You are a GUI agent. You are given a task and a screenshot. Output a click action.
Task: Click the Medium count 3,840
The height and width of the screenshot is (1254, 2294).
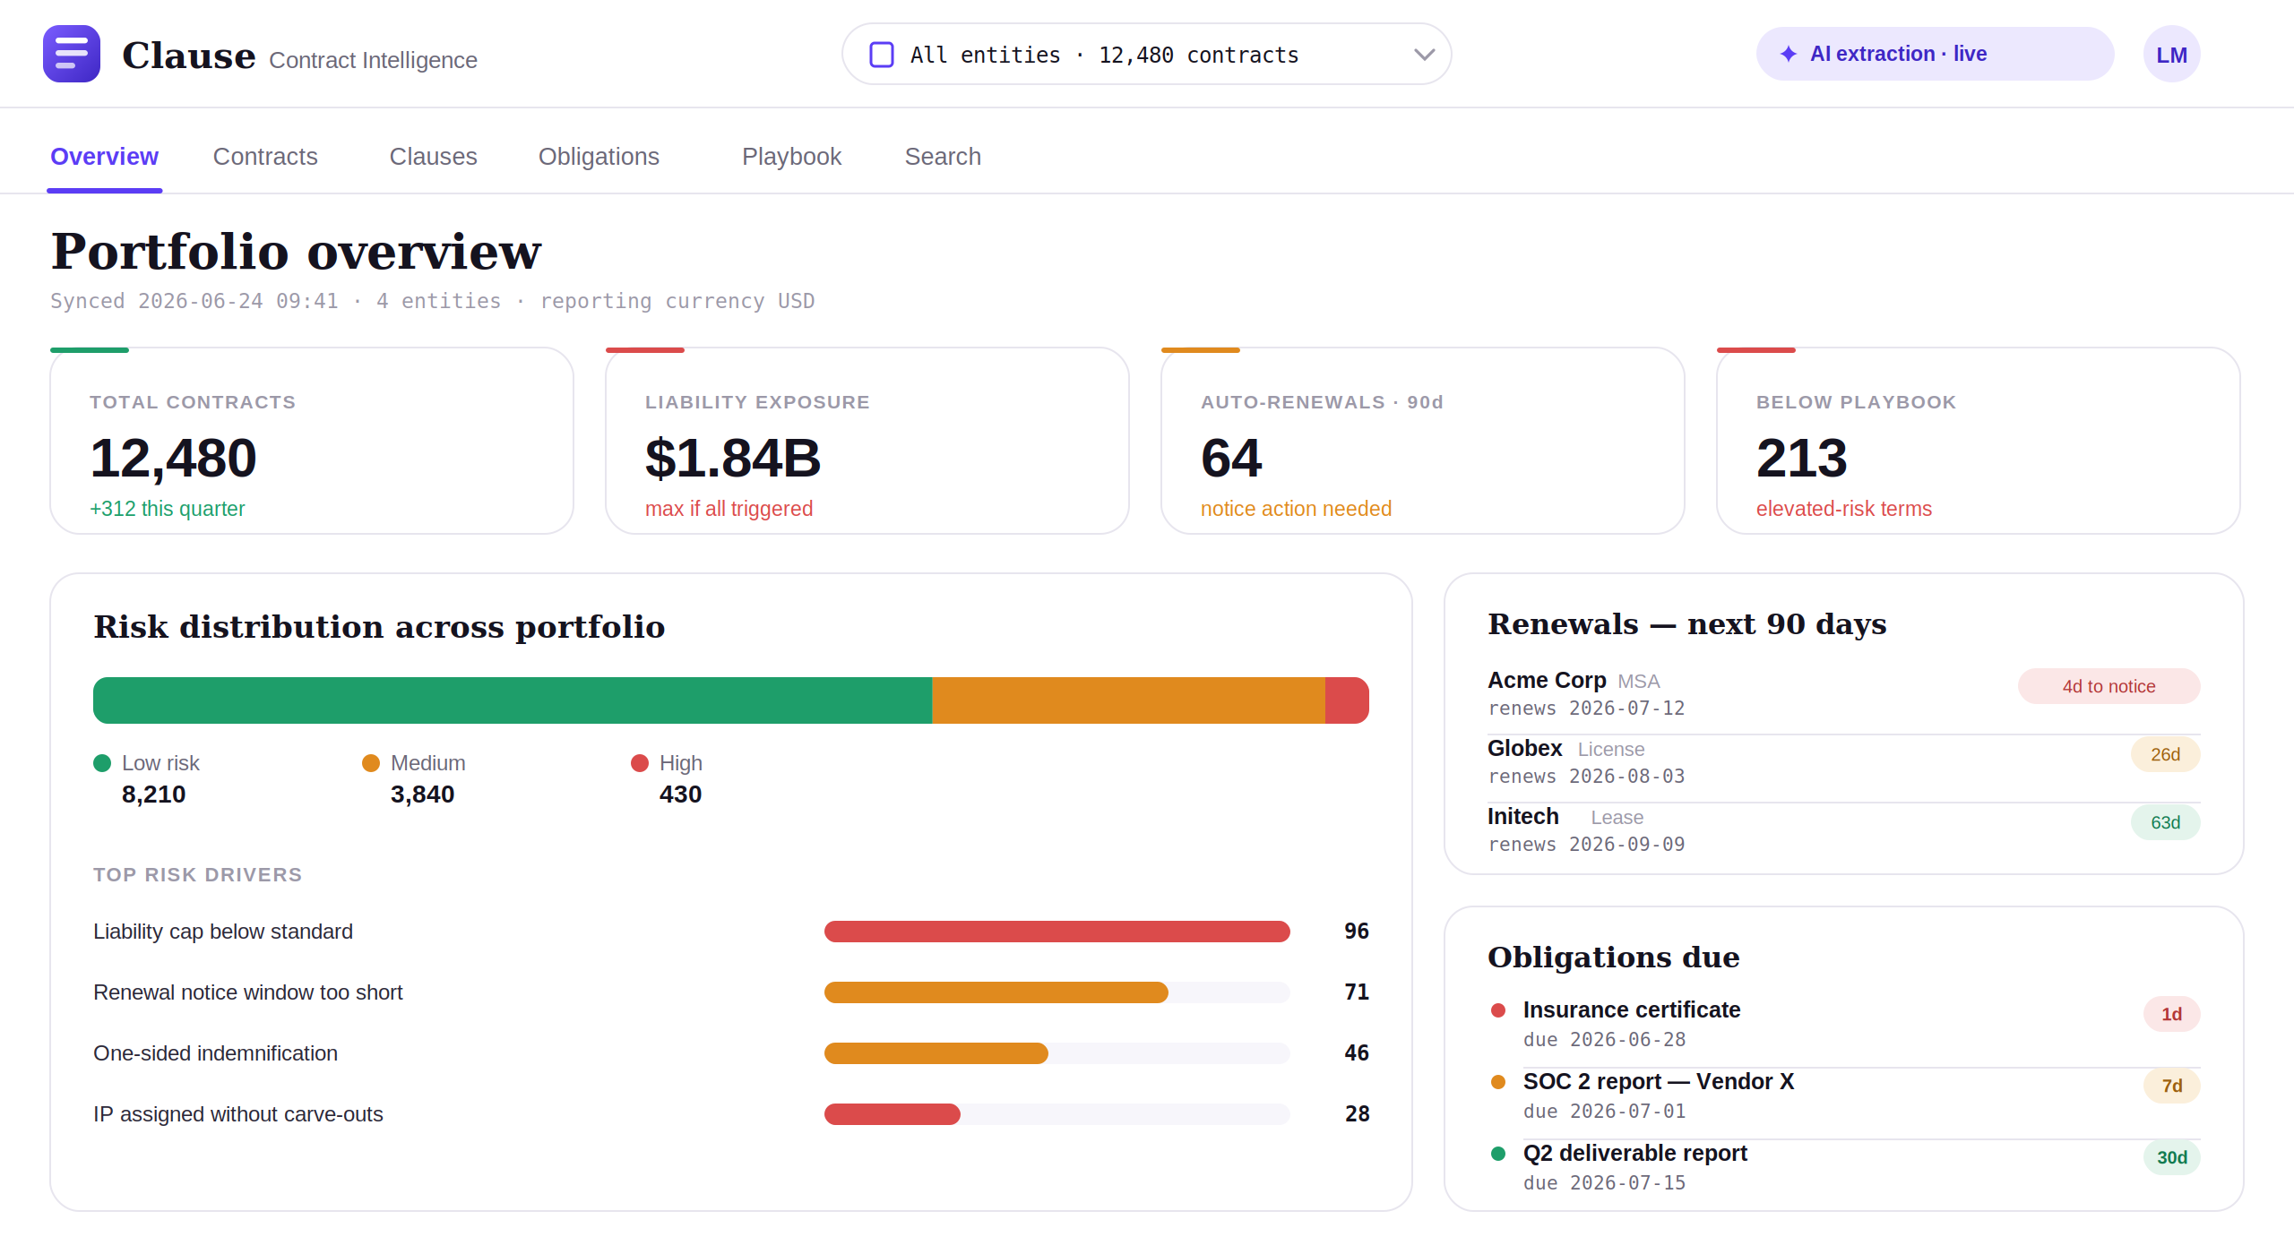(422, 794)
